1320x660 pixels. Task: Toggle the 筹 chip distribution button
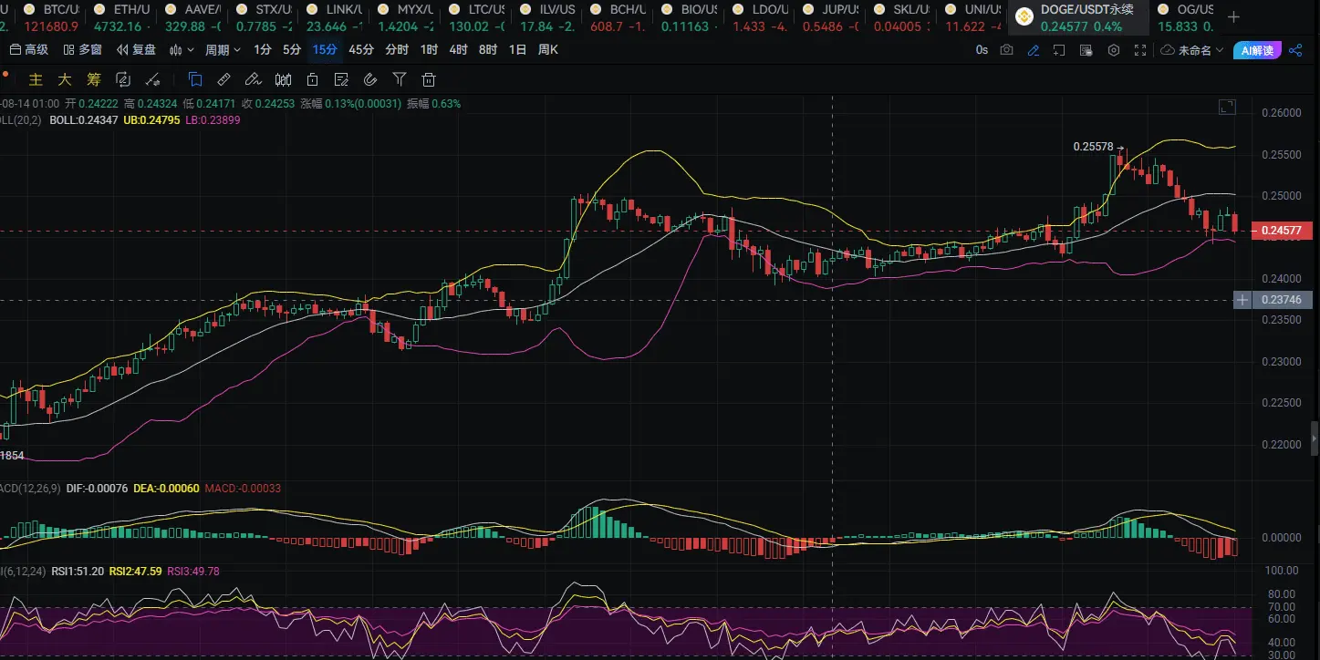click(x=94, y=79)
